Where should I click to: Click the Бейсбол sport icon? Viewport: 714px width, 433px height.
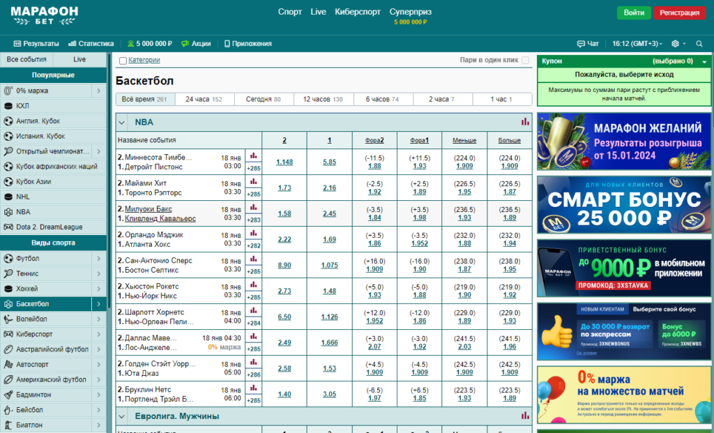8,410
